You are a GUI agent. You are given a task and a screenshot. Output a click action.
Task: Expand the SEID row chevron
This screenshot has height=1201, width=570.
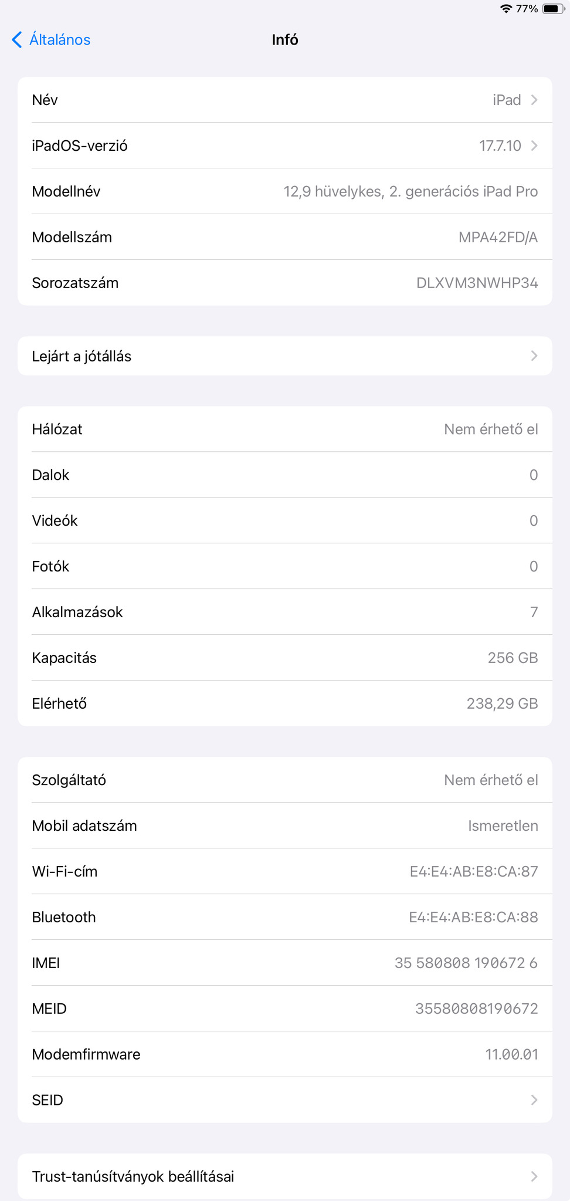[x=534, y=1100]
